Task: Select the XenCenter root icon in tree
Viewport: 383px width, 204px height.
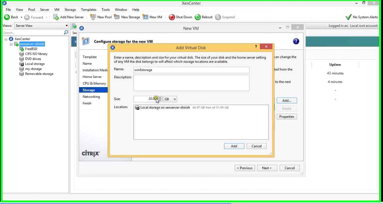Action: (11, 39)
